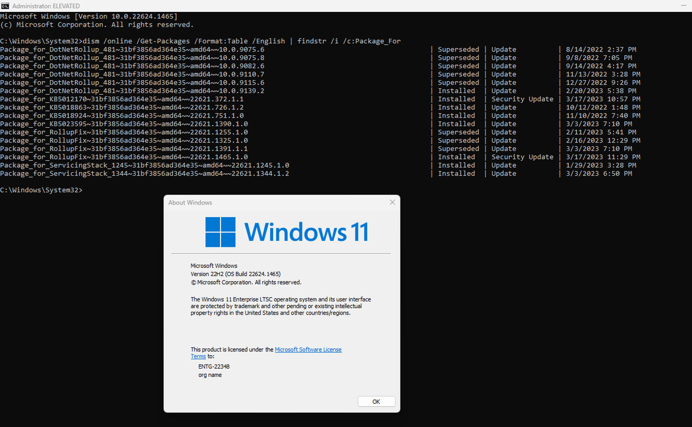The image size is (692, 427).
Task: Click the 3/17/2023 11:29 PM timestamp
Action: pyautogui.click(x=603, y=157)
